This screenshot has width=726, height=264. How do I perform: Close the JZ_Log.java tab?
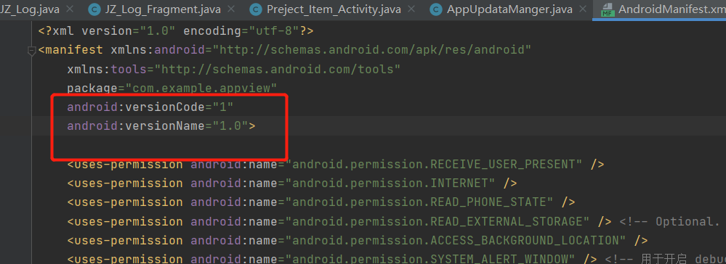(70, 9)
